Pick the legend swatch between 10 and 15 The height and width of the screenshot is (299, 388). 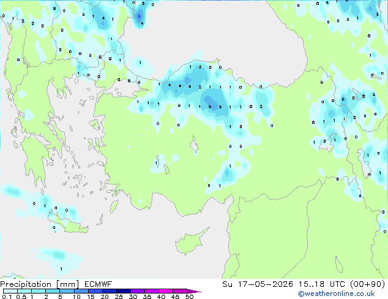[81, 291]
